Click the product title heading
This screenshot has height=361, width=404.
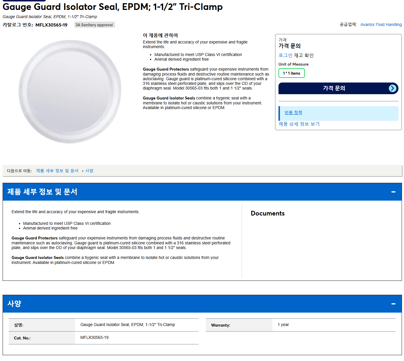pyautogui.click(x=113, y=7)
